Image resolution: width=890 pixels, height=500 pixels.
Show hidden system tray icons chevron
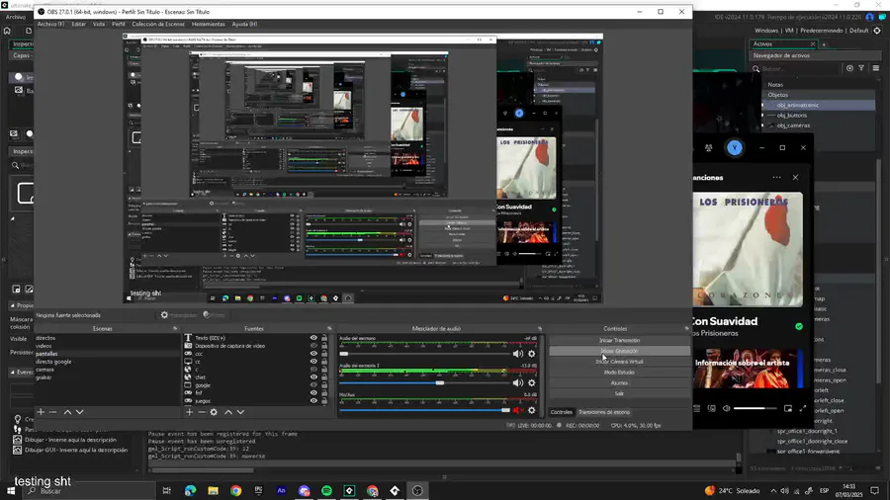[x=773, y=491]
